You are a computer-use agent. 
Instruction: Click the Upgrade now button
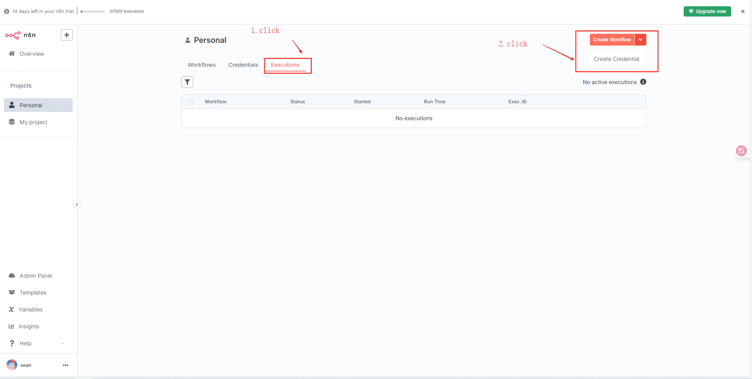pos(707,11)
